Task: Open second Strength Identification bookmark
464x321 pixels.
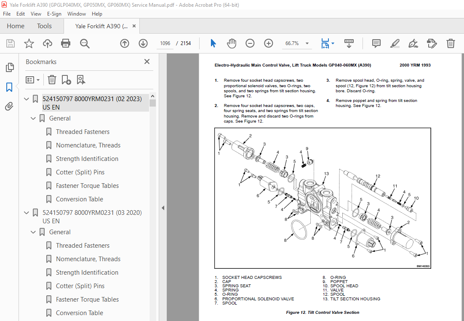Action: [x=87, y=273]
